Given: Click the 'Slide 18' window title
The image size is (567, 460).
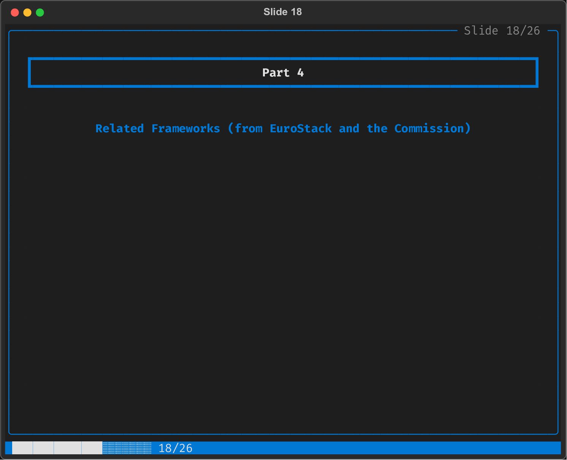Looking at the screenshot, I should click(283, 12).
